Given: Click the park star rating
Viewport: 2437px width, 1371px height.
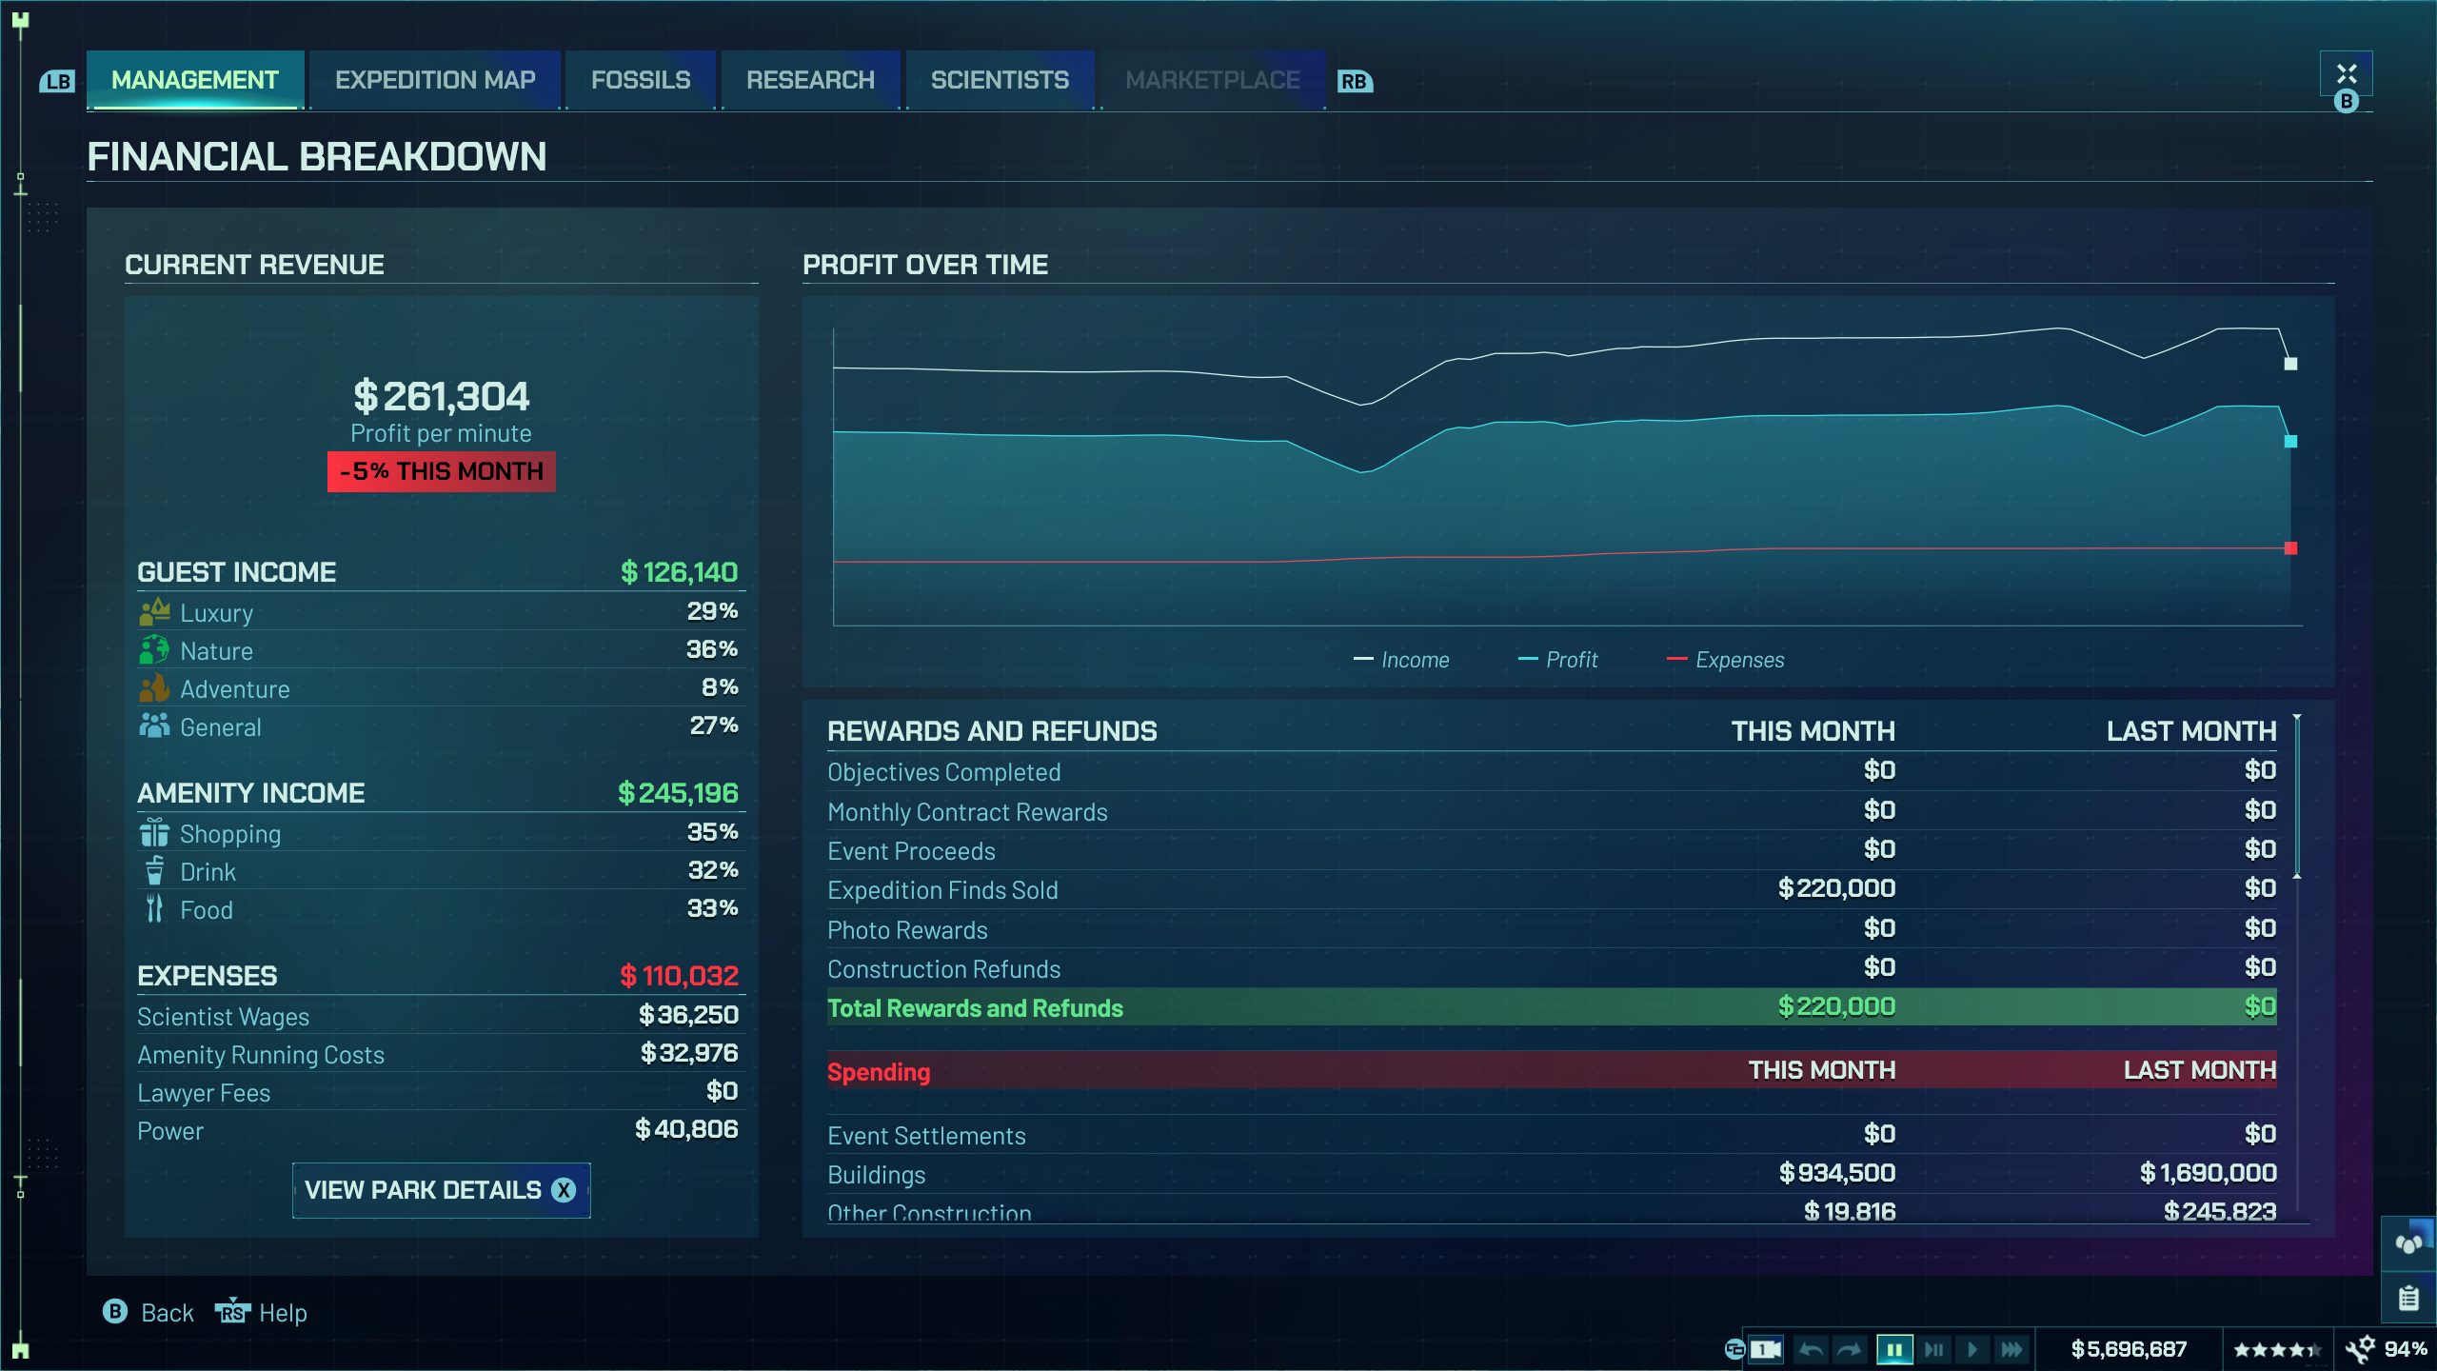Looking at the screenshot, I should point(2277,1349).
